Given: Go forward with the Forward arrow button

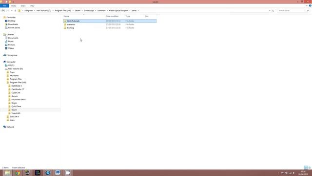Looking at the screenshot, I should coord(8,11).
